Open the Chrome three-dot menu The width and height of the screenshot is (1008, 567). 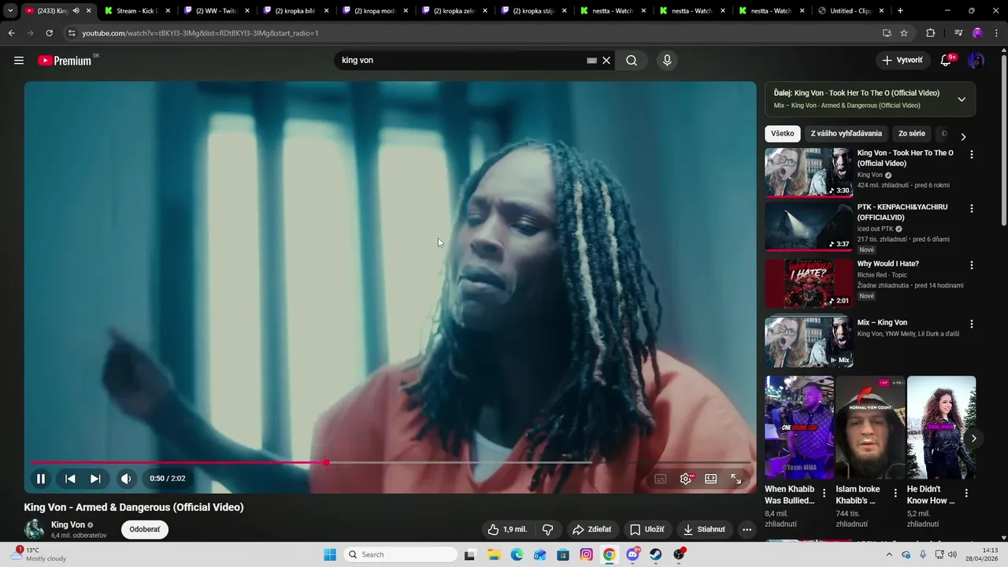[x=996, y=33]
